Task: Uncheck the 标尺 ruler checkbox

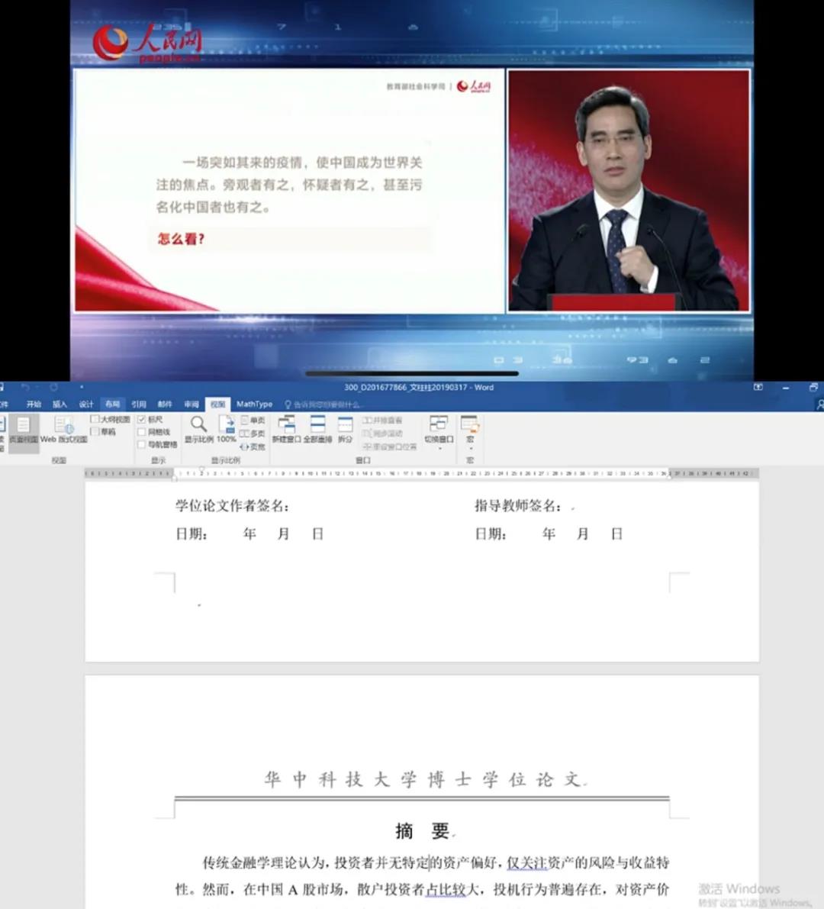Action: click(x=142, y=420)
